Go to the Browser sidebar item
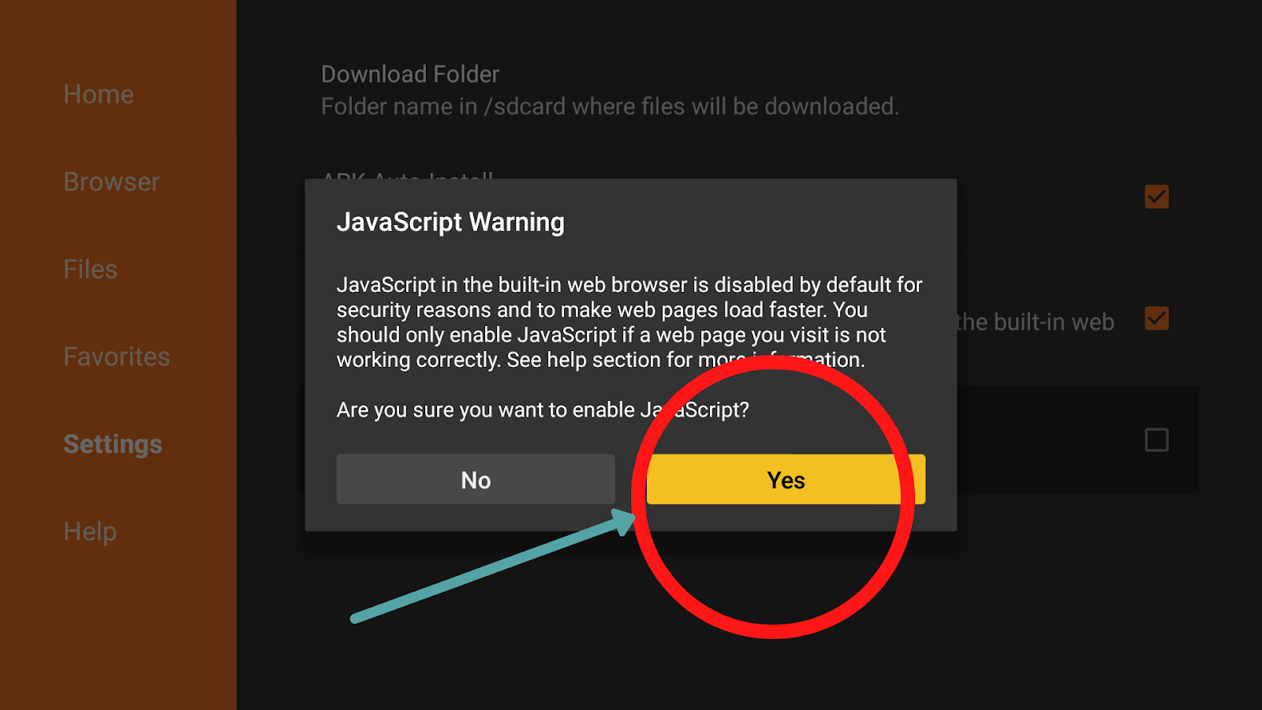Viewport: 1262px width, 710px height. tap(111, 182)
